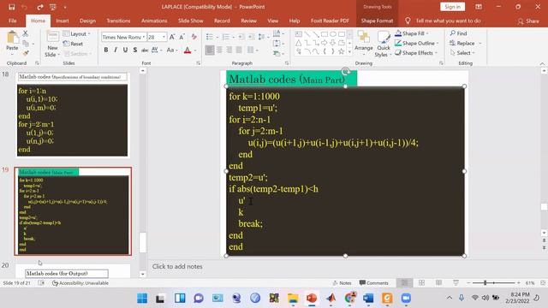Open Windows Start menu
The height and width of the screenshot is (308, 548).
pyautogui.click(x=142, y=299)
